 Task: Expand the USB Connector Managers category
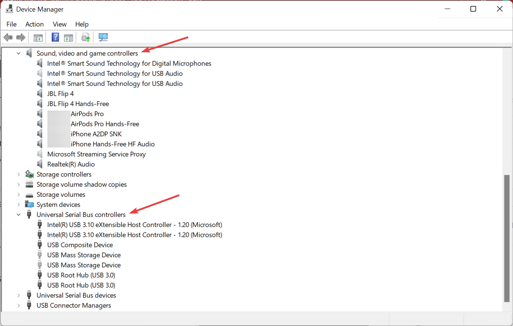19,305
